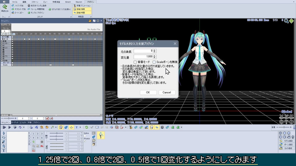Click the red ALL select button
Screen dimensions: 296x166
coord(42,146)
